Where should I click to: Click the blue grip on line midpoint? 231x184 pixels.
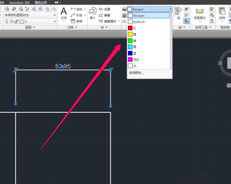coord(63,67)
